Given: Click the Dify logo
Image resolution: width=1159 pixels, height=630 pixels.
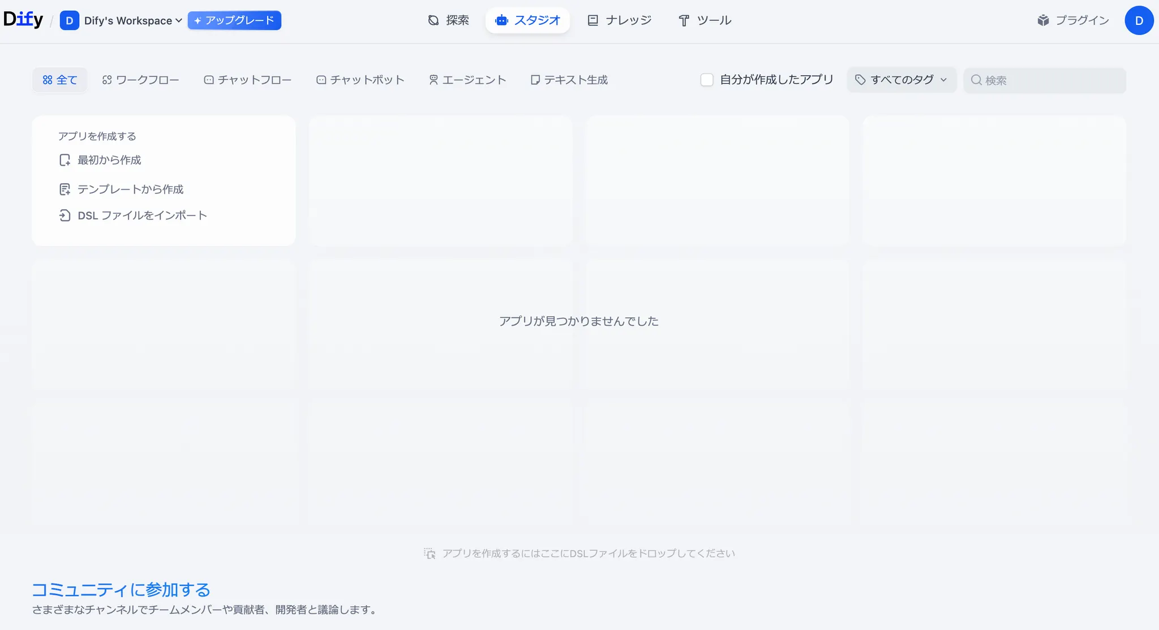Looking at the screenshot, I should coord(23,20).
